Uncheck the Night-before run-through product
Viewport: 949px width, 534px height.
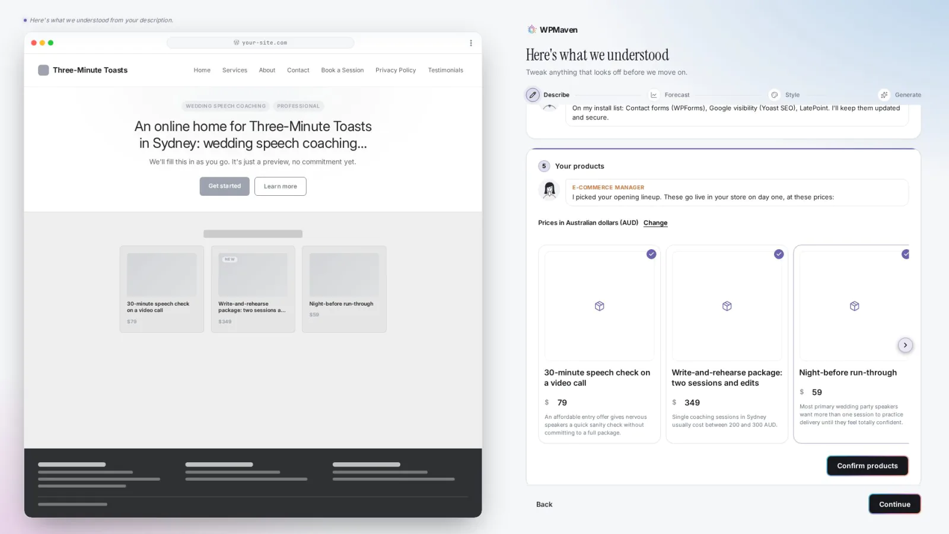tap(906, 254)
